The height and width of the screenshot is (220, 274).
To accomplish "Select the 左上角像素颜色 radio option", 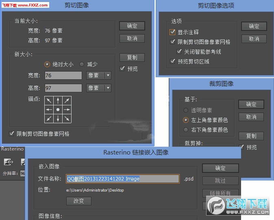I will [185, 120].
